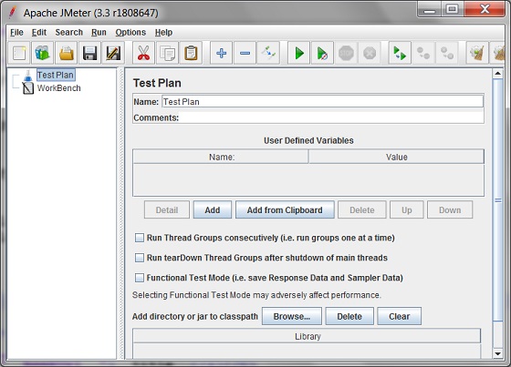Start the test with the green play icon
This screenshot has width=511, height=367.
coord(299,53)
